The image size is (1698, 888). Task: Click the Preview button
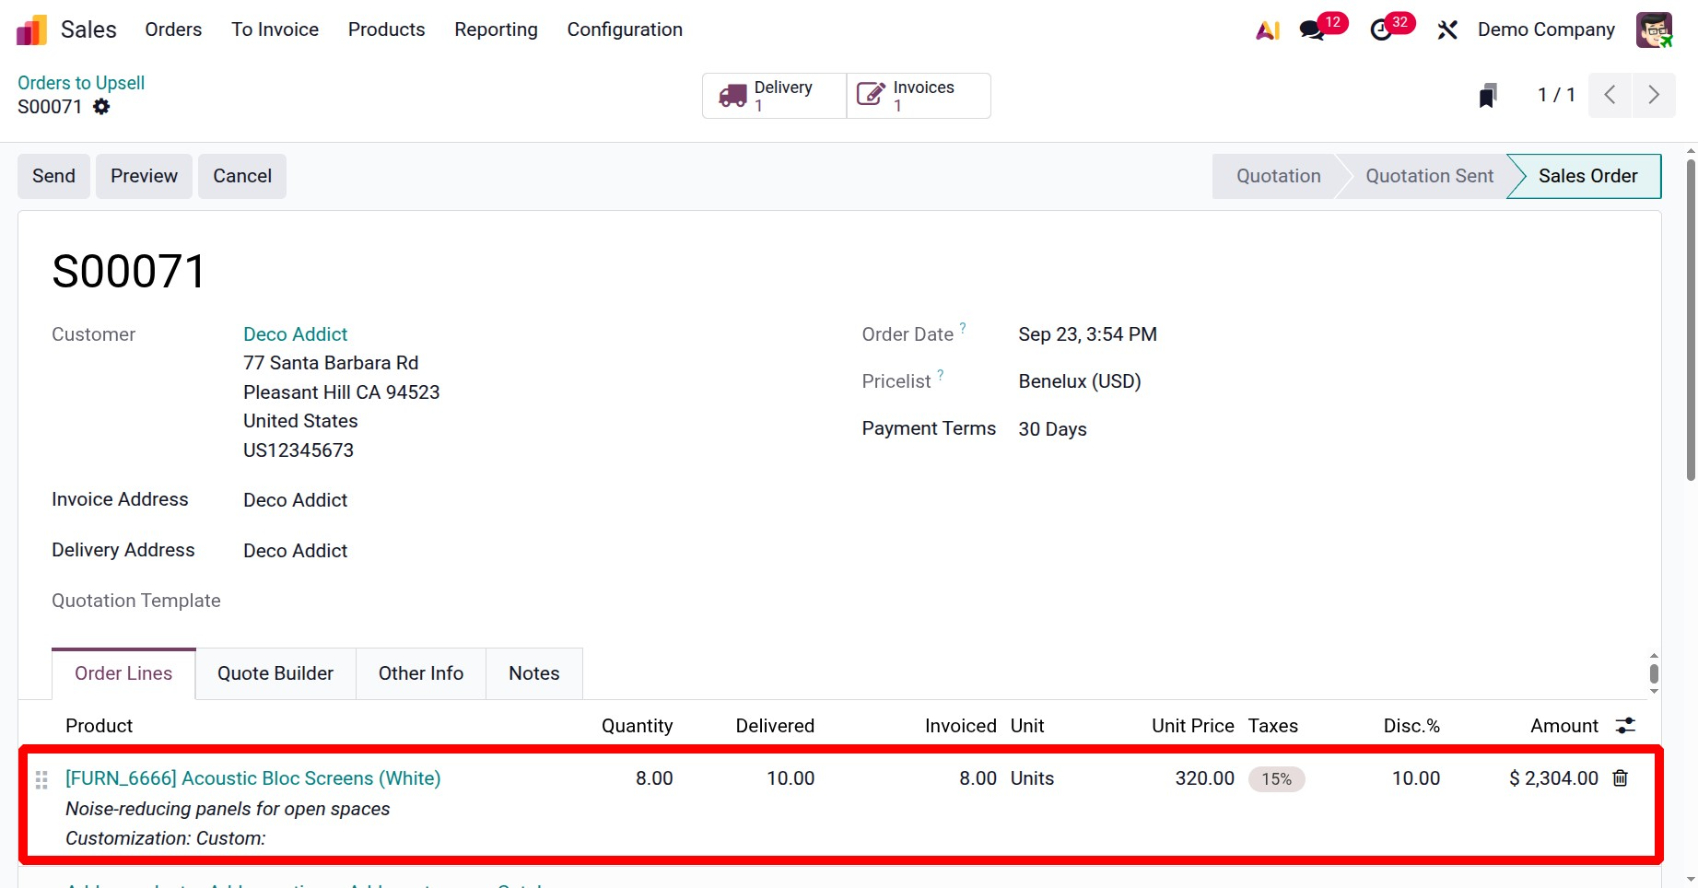click(144, 176)
